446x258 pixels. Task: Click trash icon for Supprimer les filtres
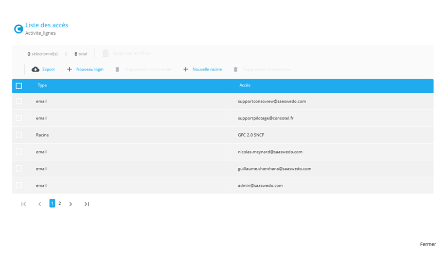coord(105,54)
